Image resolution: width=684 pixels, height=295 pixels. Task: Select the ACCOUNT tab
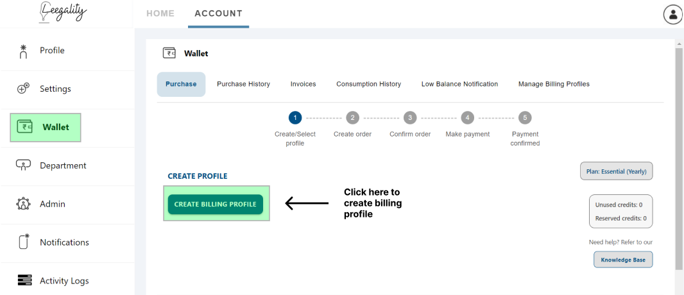(218, 13)
